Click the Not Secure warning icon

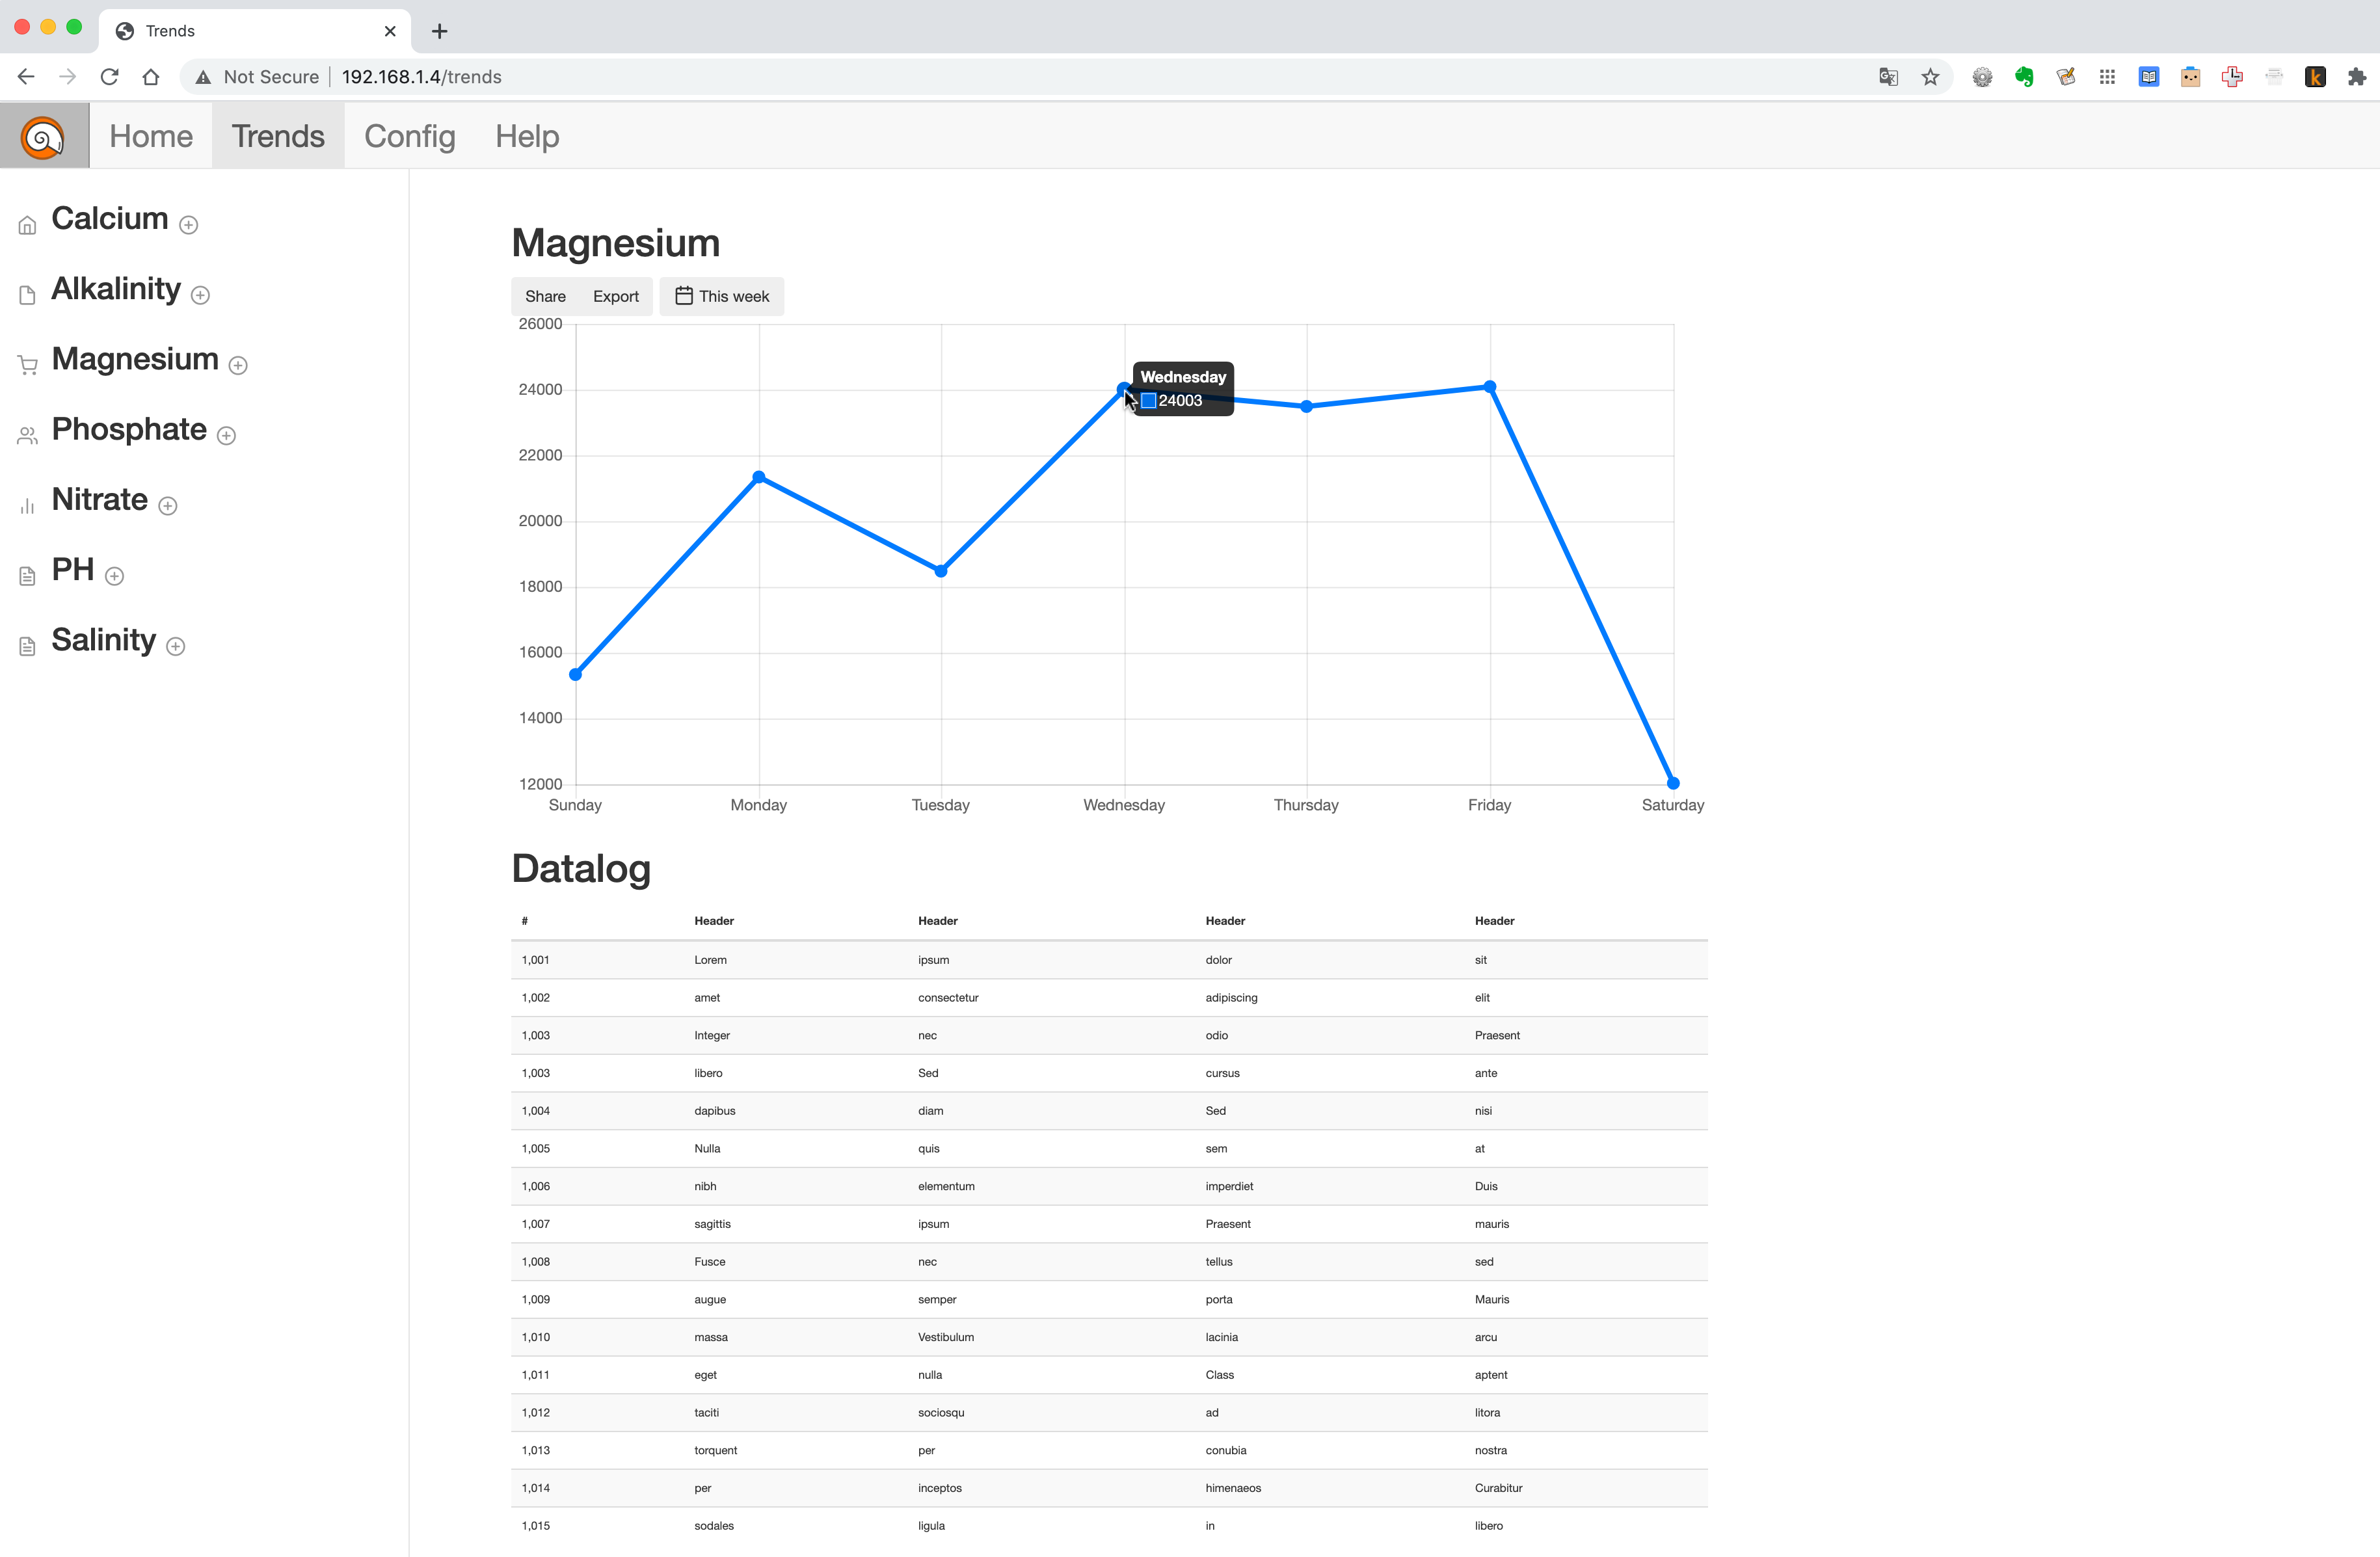point(203,77)
